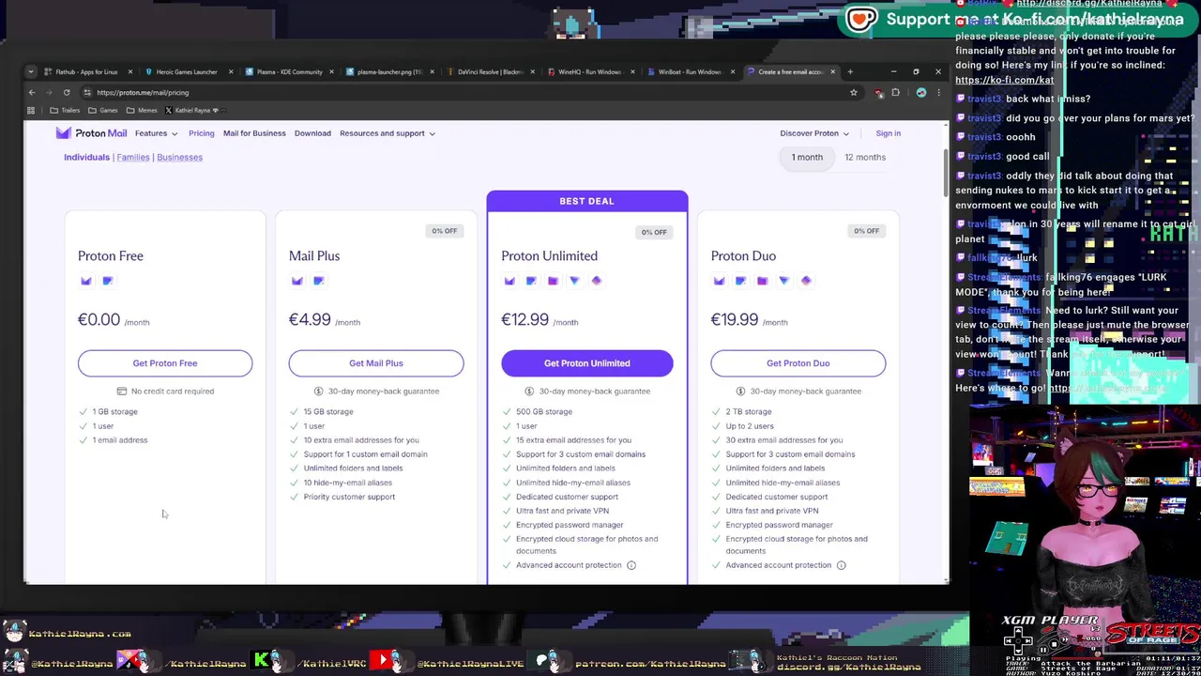Click the Mail icon under Mail Plus
Viewport: 1201px width, 676px height.
point(297,281)
